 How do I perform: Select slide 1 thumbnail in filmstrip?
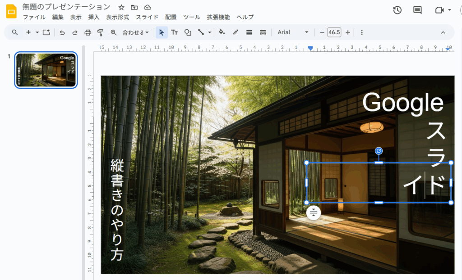pyautogui.click(x=46, y=70)
